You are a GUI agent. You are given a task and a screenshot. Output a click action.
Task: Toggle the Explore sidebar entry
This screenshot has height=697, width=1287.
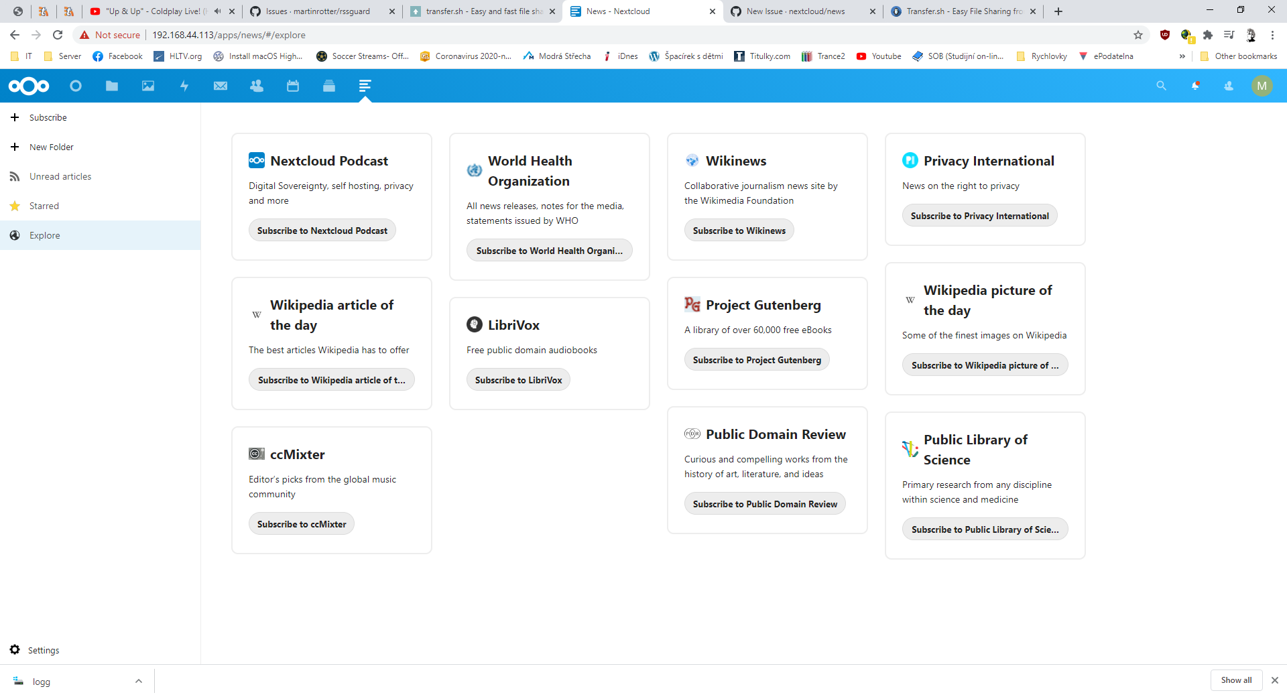pyautogui.click(x=45, y=235)
